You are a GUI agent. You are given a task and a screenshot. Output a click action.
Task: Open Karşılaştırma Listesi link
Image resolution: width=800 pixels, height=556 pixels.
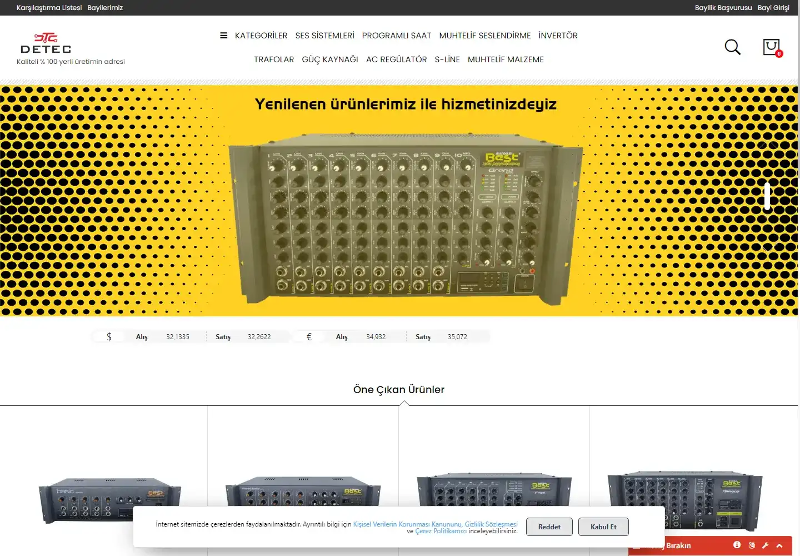pos(49,8)
